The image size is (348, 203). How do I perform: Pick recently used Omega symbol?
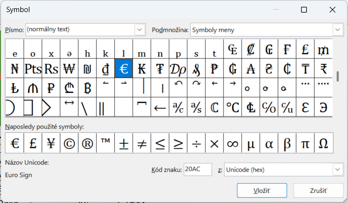tap(324, 143)
